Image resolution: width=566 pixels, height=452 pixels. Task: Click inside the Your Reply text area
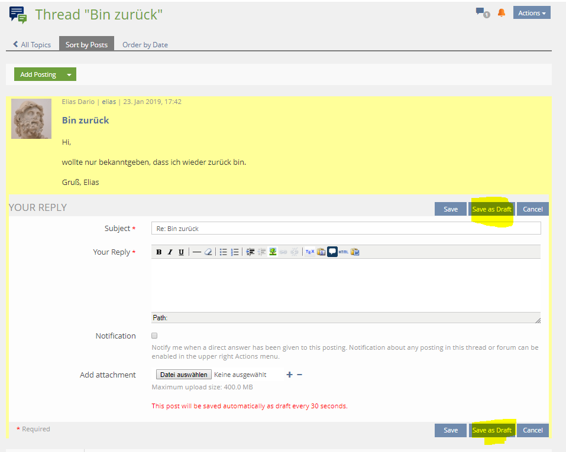tap(346, 285)
